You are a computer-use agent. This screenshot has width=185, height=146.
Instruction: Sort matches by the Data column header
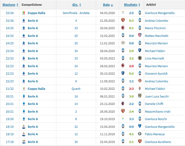106,5
